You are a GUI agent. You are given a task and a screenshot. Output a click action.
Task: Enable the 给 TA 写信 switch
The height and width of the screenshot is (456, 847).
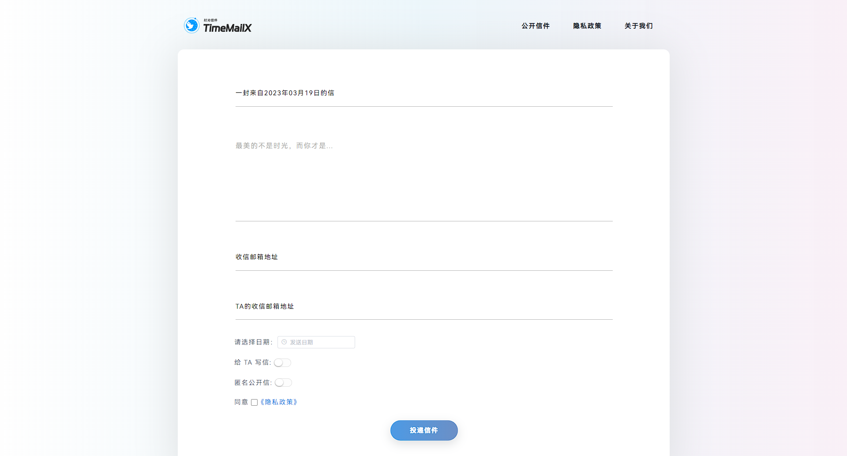[x=282, y=363]
